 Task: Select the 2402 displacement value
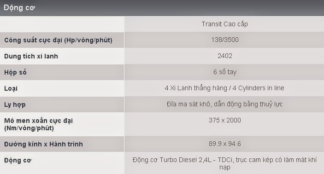(225, 56)
